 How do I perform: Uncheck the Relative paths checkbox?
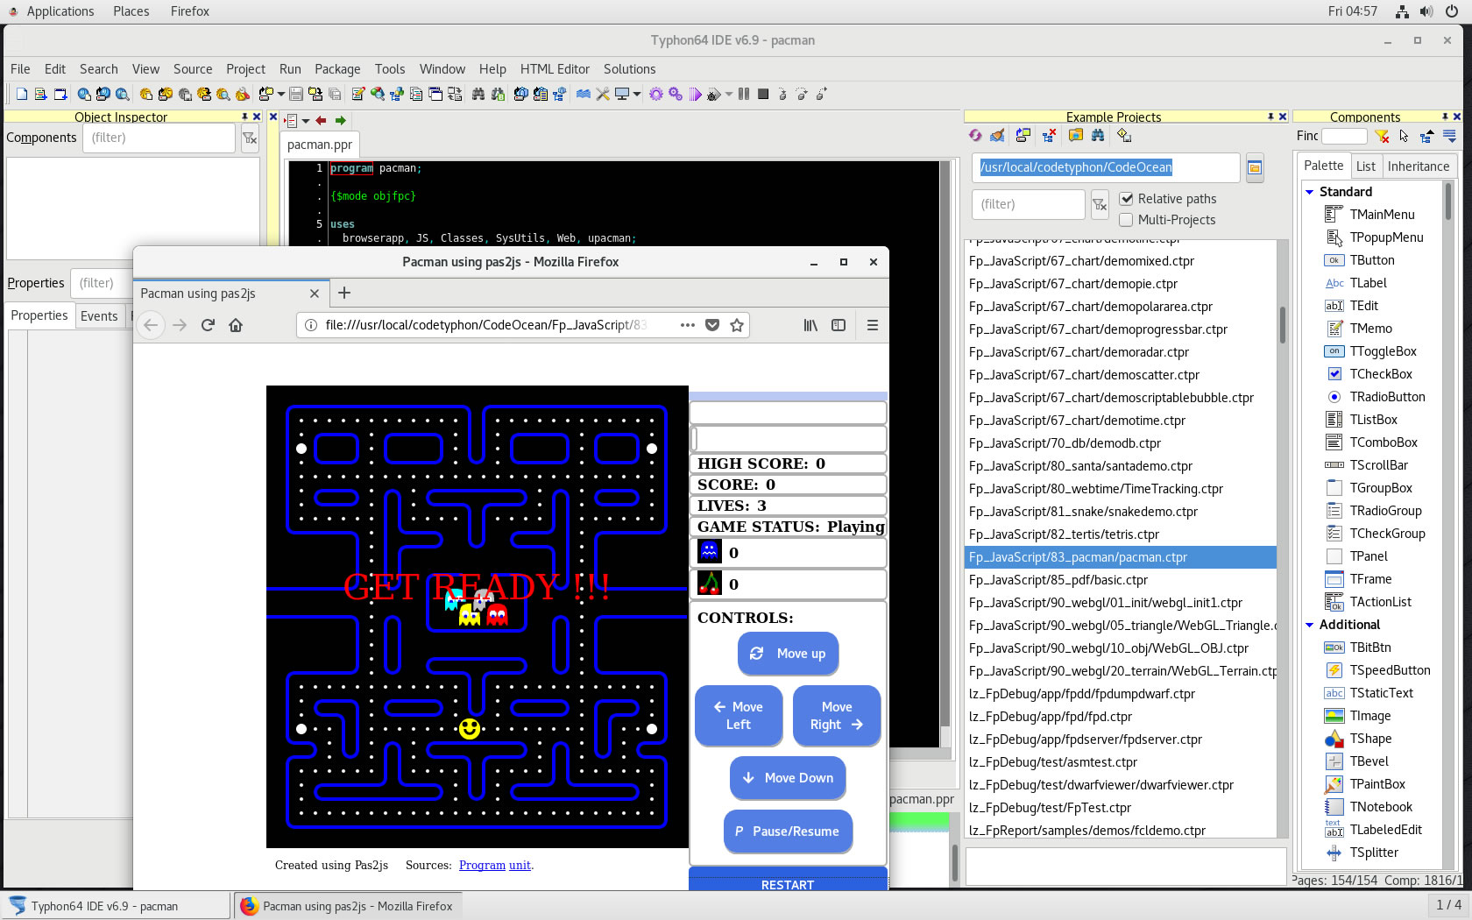(x=1127, y=199)
